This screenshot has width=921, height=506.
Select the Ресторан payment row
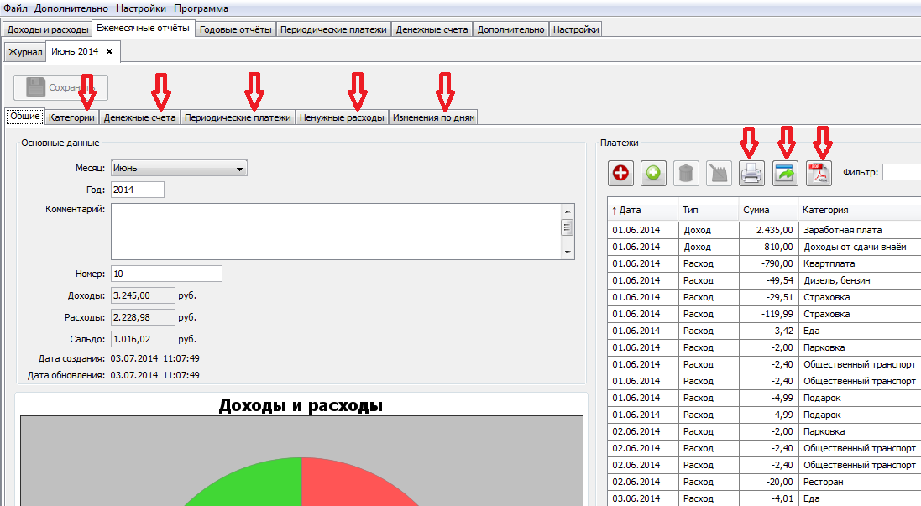point(764,482)
